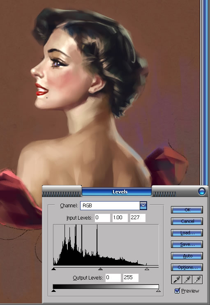Click the input shadow field showing 0
This screenshot has width=210, height=305.
(x=102, y=218)
